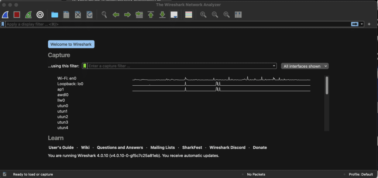
Task: Add display filter button plus icon
Action: [369, 24]
